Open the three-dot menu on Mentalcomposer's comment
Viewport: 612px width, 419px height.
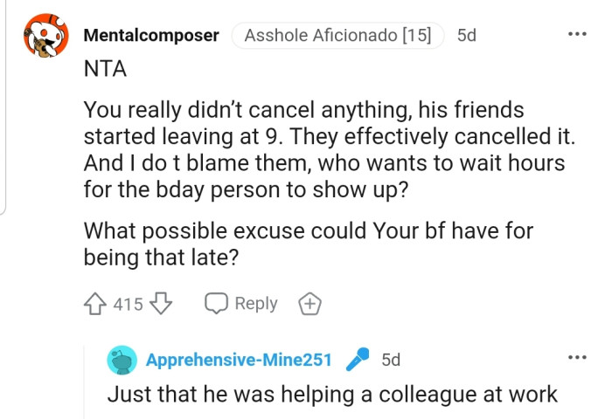[578, 35]
